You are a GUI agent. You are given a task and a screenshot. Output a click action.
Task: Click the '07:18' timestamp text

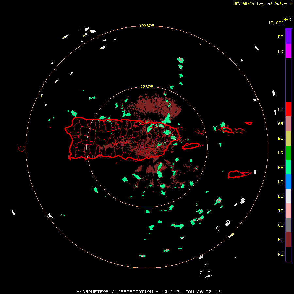[213, 292]
